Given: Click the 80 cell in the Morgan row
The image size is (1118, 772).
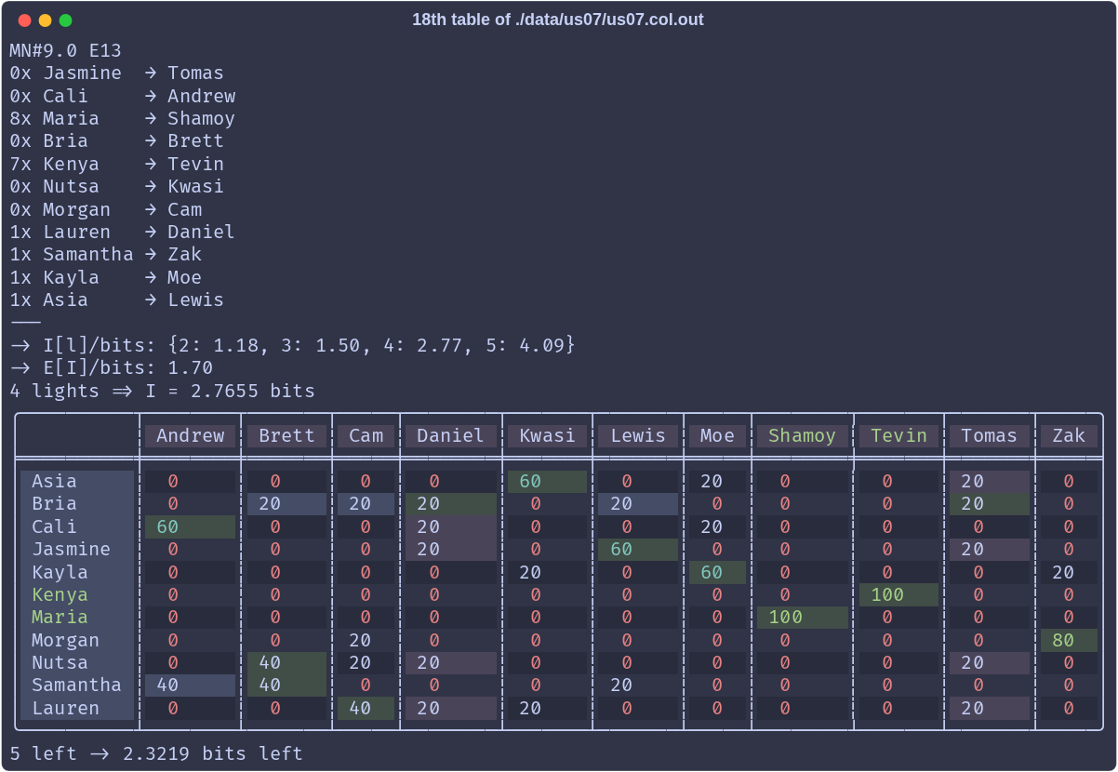Looking at the screenshot, I should point(1069,640).
